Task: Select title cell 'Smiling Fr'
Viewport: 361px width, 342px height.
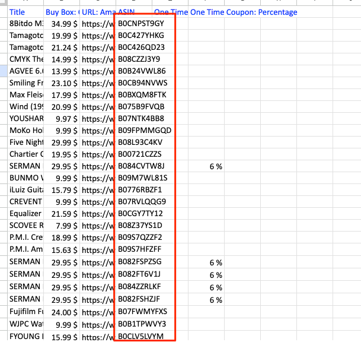Action: coord(25,83)
